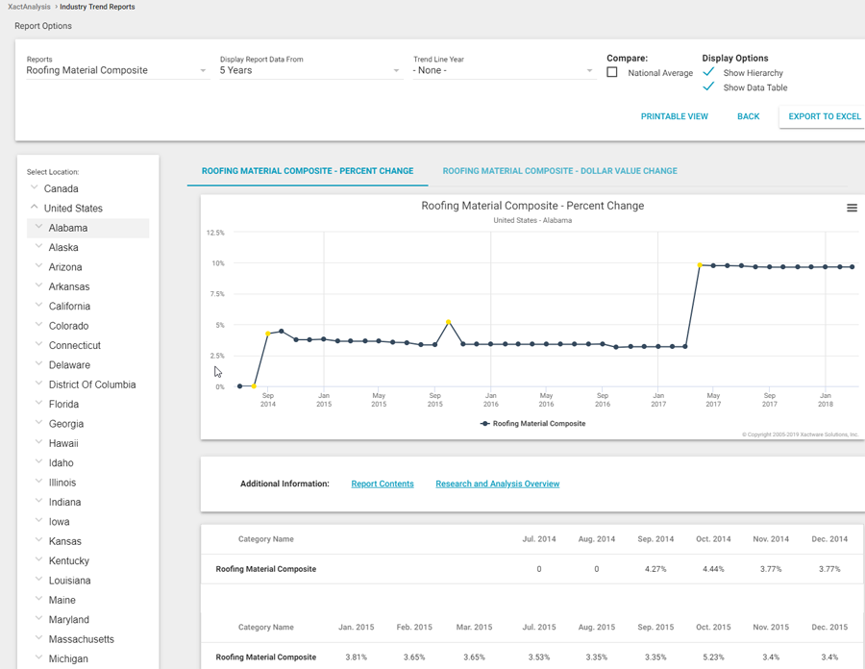Open the Trend Line Year dropdown
This screenshot has height=669, width=865.
click(x=504, y=70)
